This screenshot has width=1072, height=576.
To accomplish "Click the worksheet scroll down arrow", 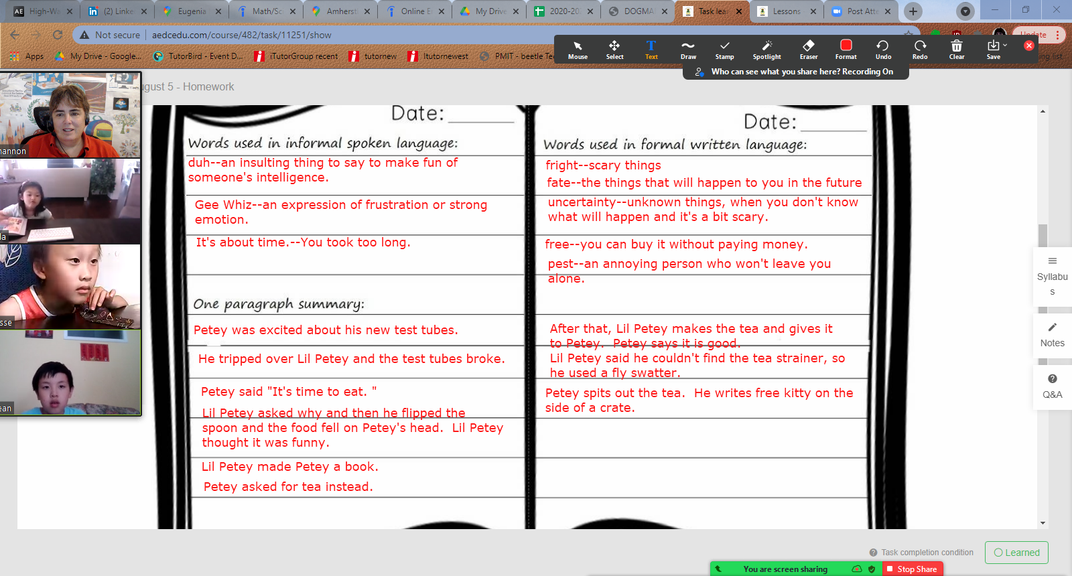I will 1043,523.
